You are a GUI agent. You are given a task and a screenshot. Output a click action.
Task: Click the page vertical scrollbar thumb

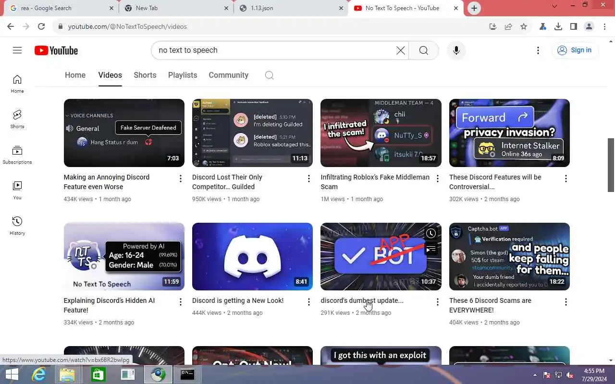pos(611,165)
